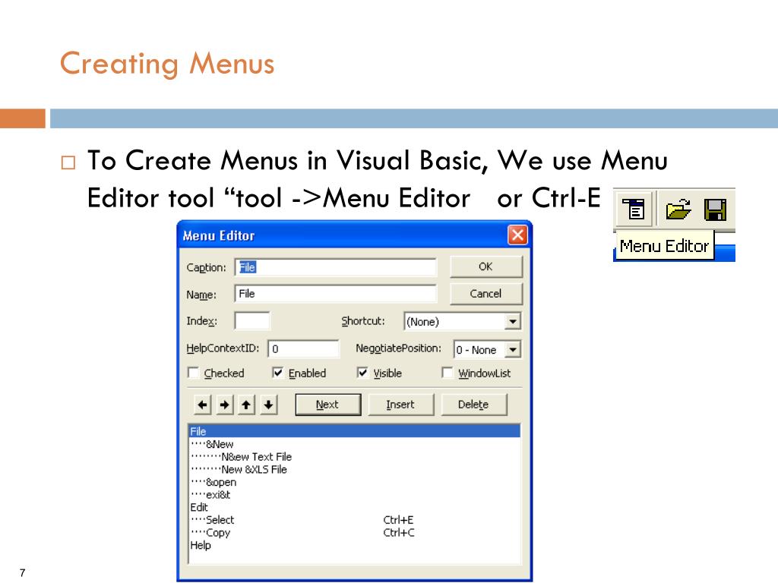Select the File entry in menu list
The width and height of the screenshot is (778, 583).
coord(355,431)
